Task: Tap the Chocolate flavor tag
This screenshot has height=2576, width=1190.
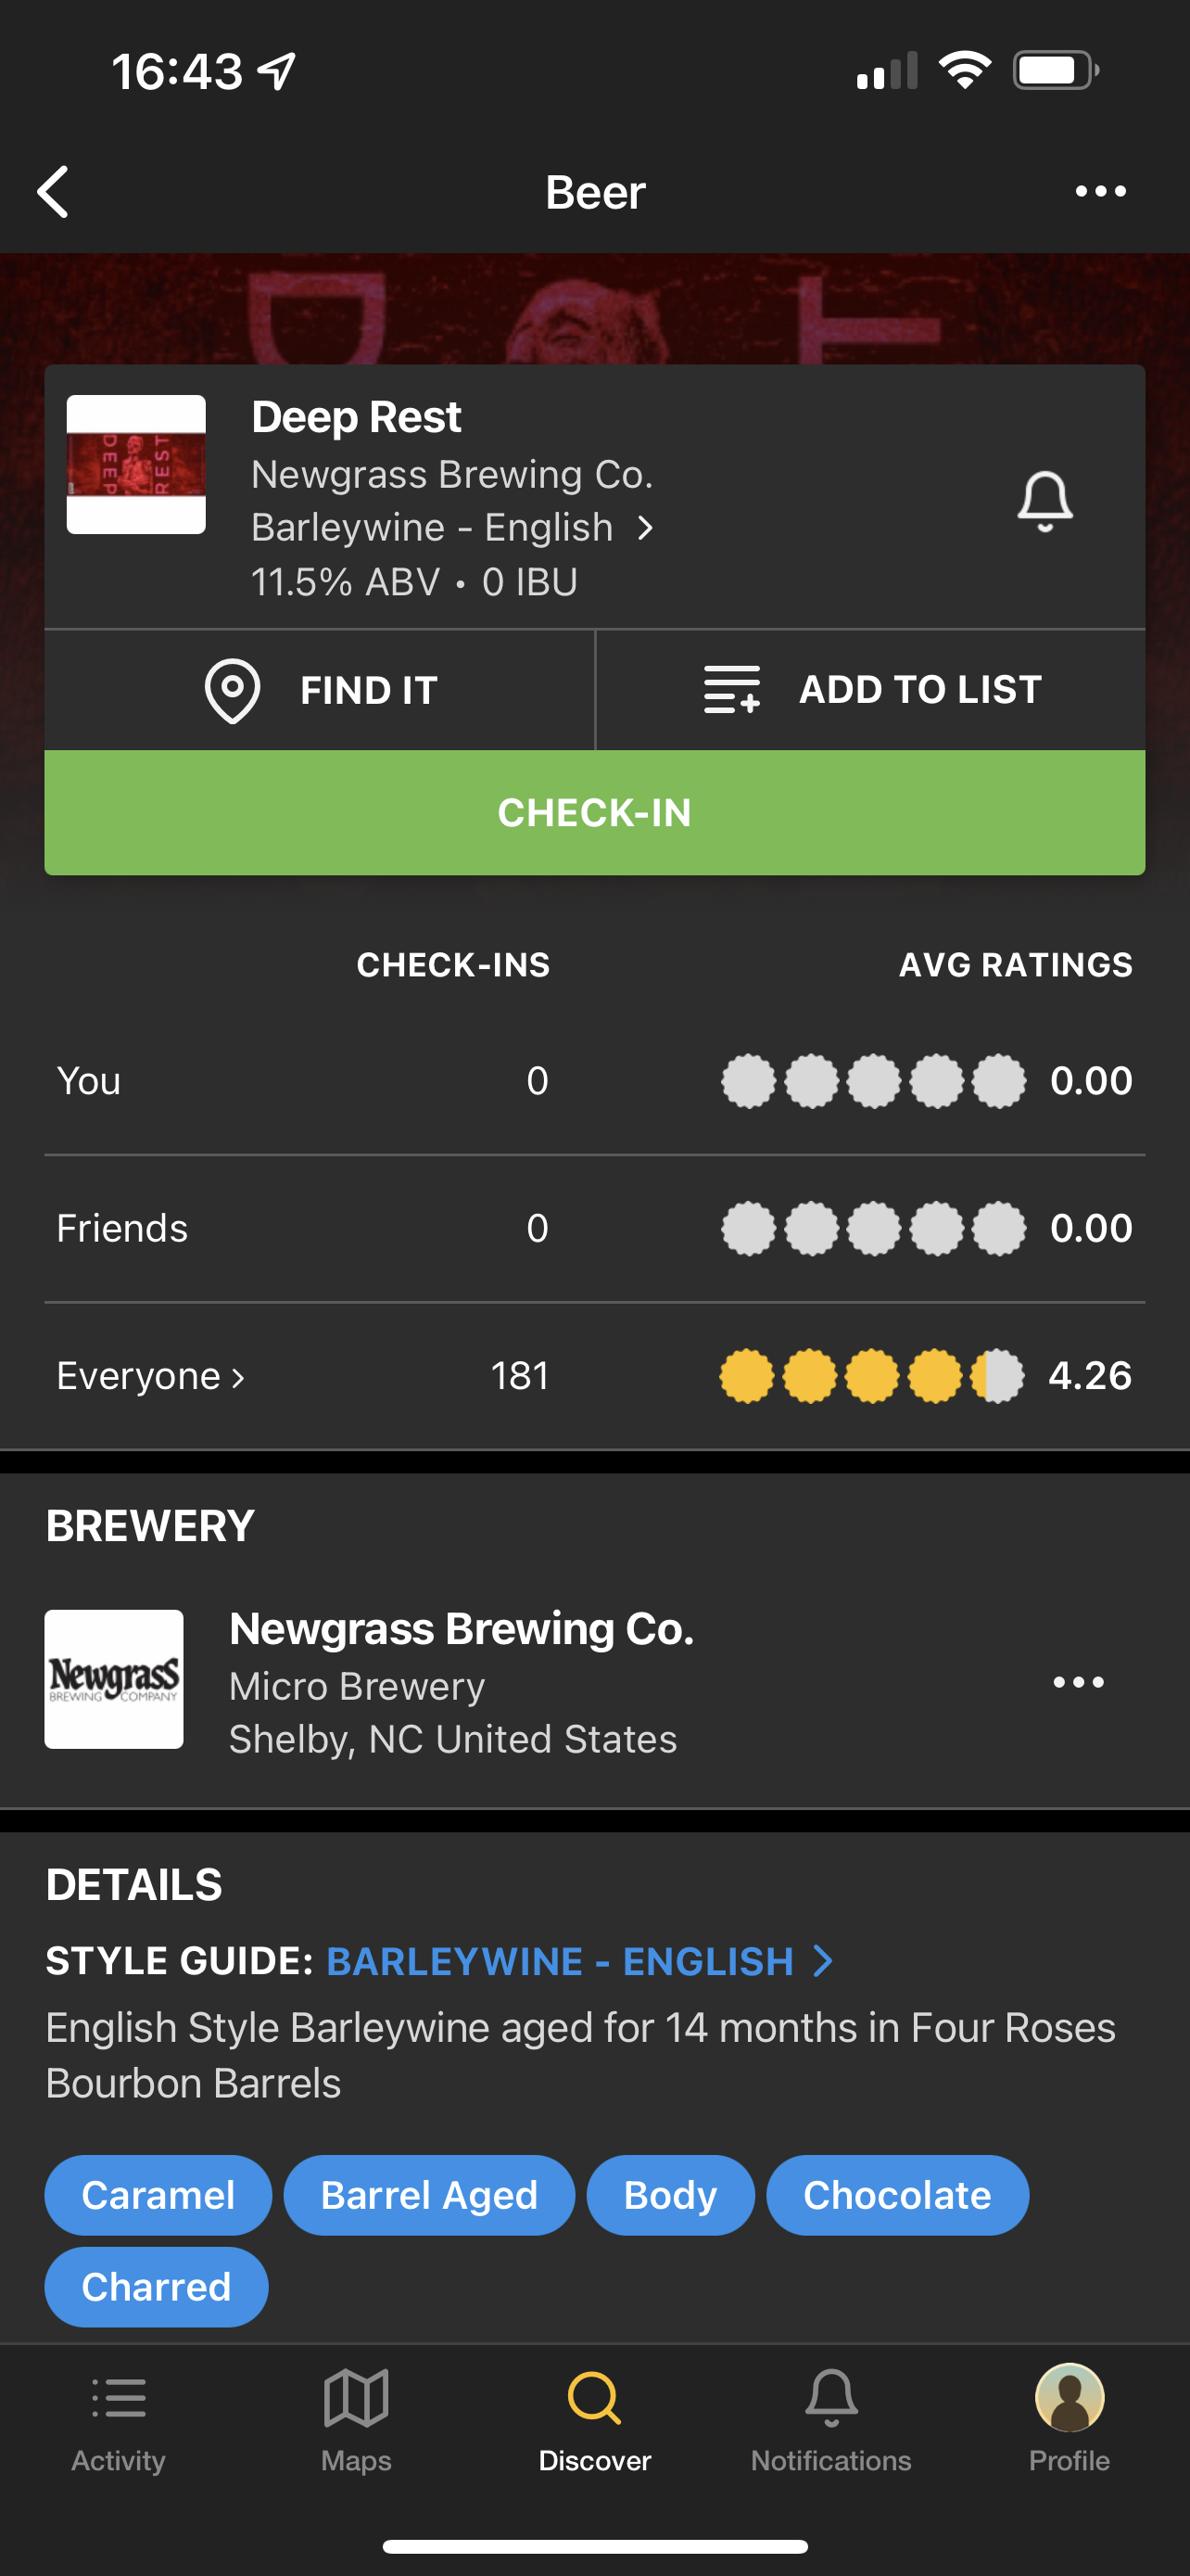Action: (x=897, y=2195)
